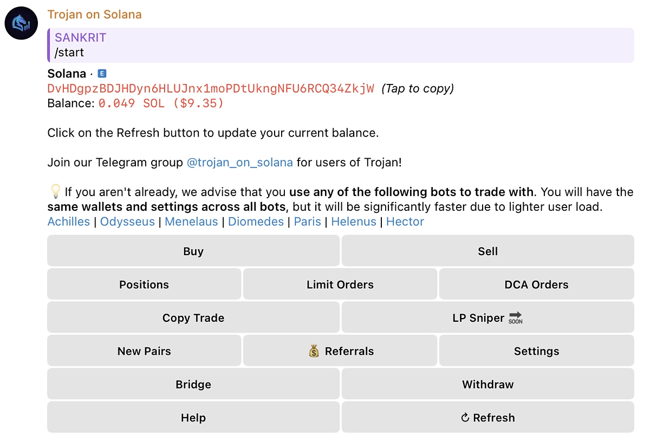Open the Achilles bot link
The width and height of the screenshot is (650, 441).
[x=68, y=222]
